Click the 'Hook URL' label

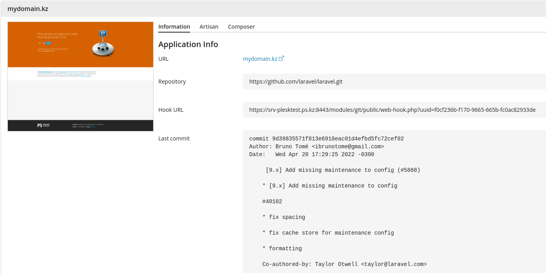(171, 110)
